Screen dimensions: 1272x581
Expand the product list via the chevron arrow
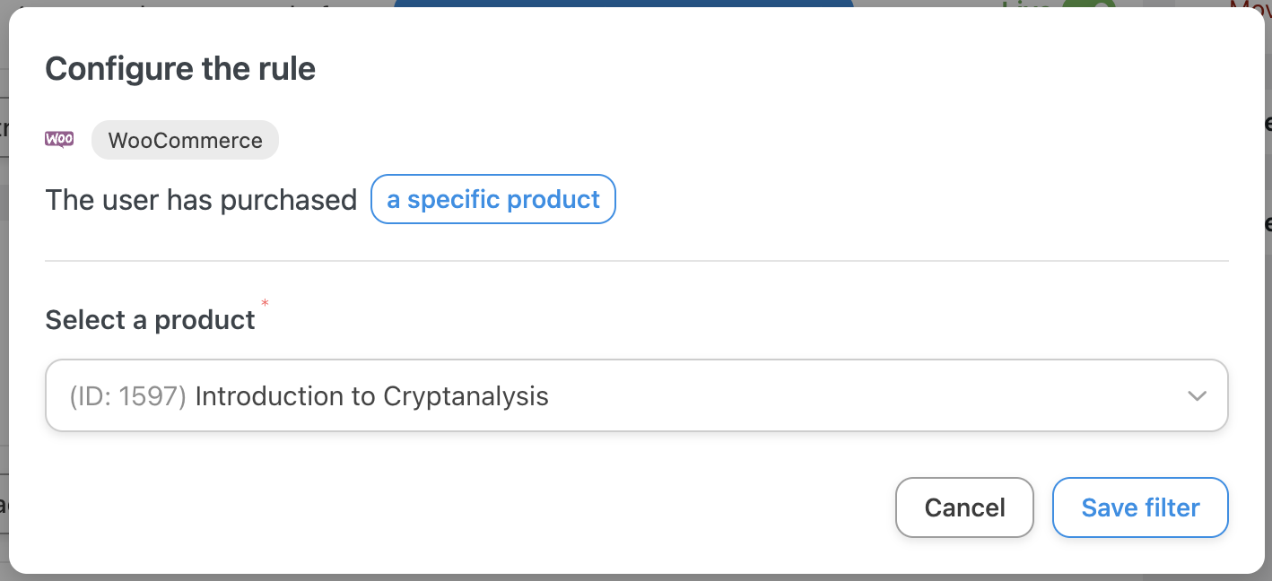click(x=1198, y=395)
